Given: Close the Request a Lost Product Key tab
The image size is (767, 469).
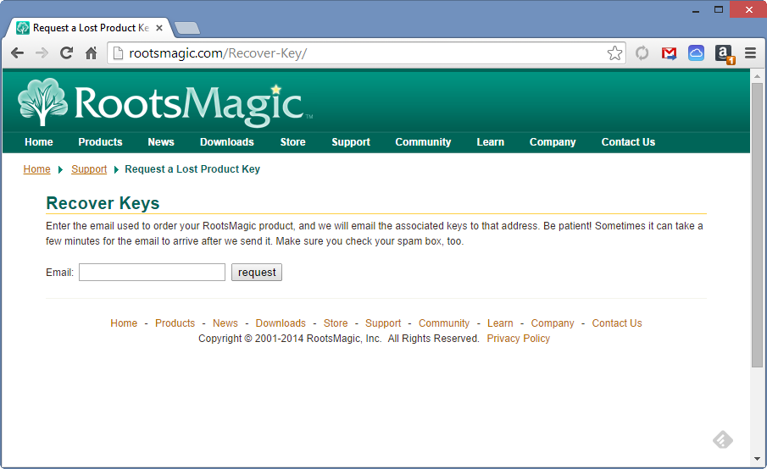Looking at the screenshot, I should [x=159, y=28].
